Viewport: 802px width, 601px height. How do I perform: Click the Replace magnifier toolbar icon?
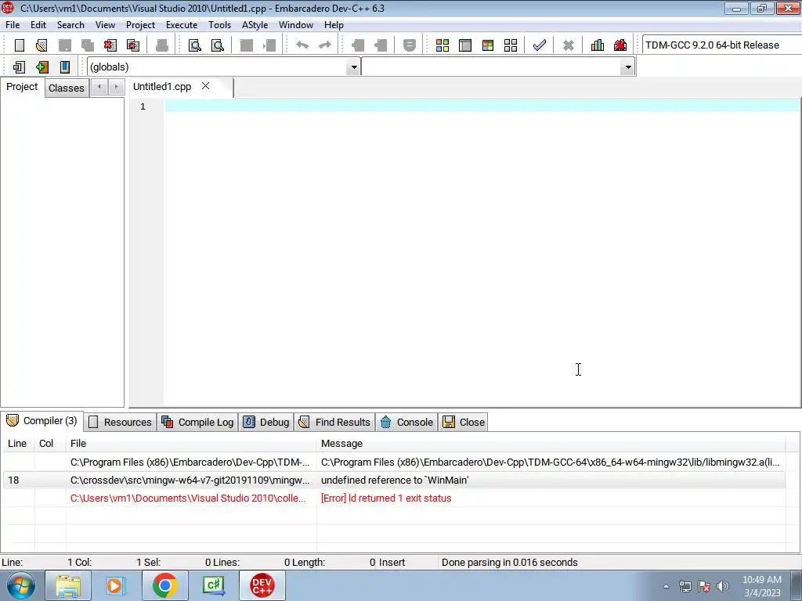218,45
